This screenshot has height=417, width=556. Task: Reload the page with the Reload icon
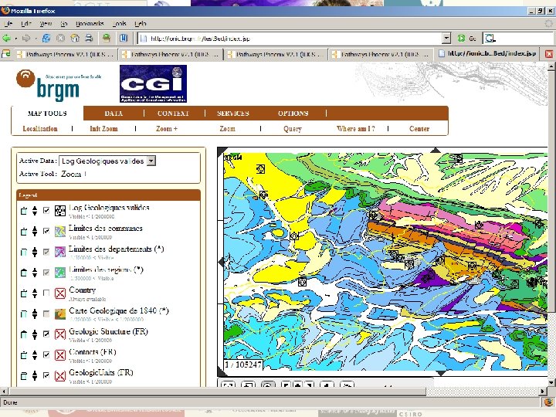point(46,38)
